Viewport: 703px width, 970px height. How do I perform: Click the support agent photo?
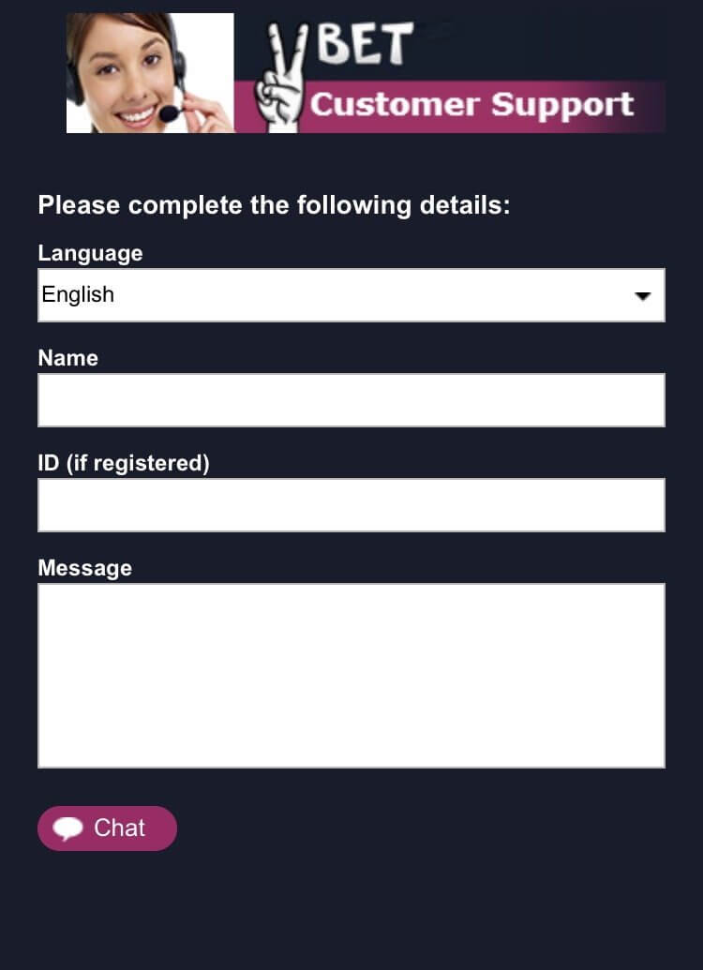pos(150,73)
